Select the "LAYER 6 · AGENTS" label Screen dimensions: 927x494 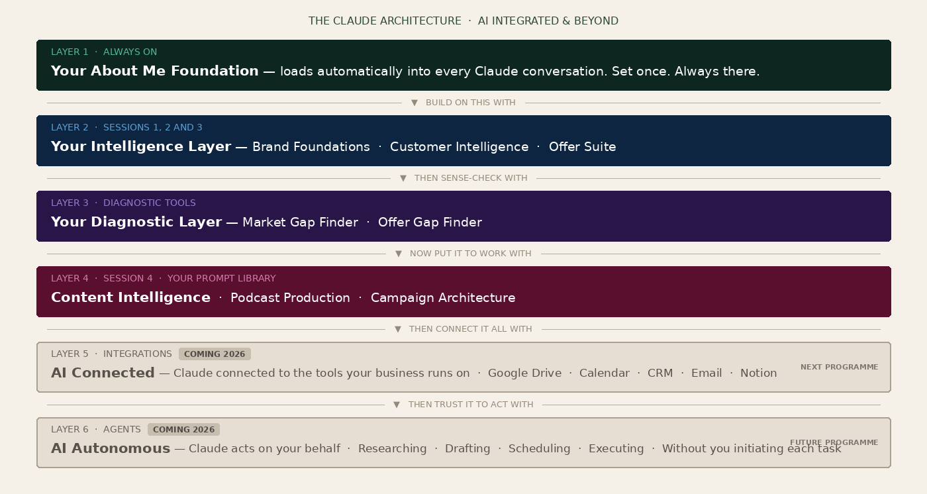(96, 430)
